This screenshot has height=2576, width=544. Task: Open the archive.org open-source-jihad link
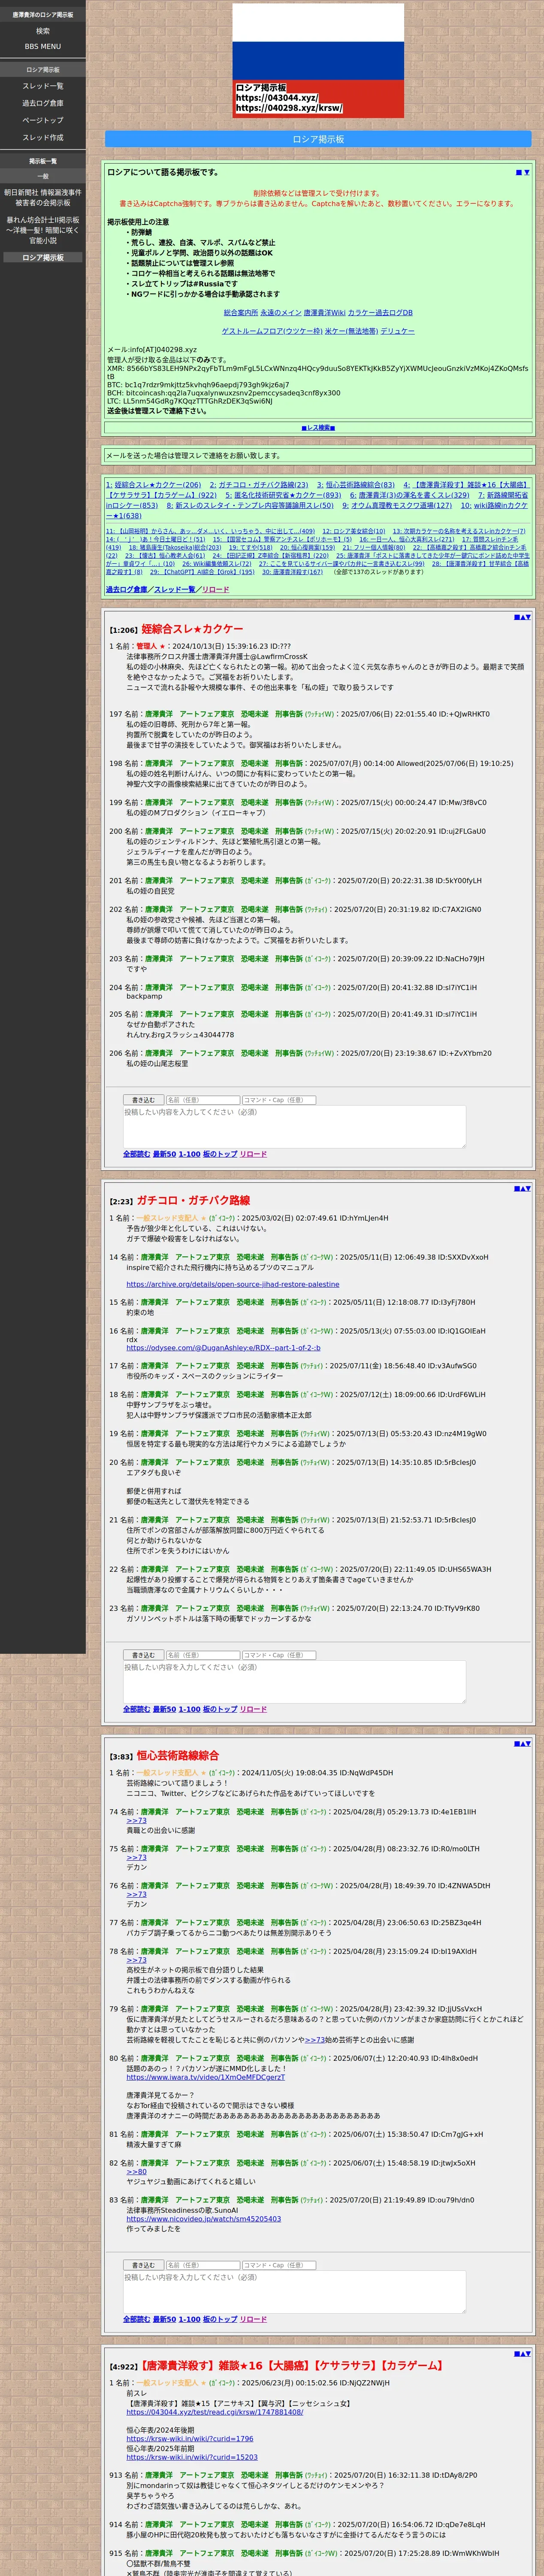point(232,1284)
